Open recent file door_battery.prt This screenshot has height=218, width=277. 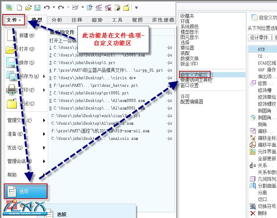94,85
